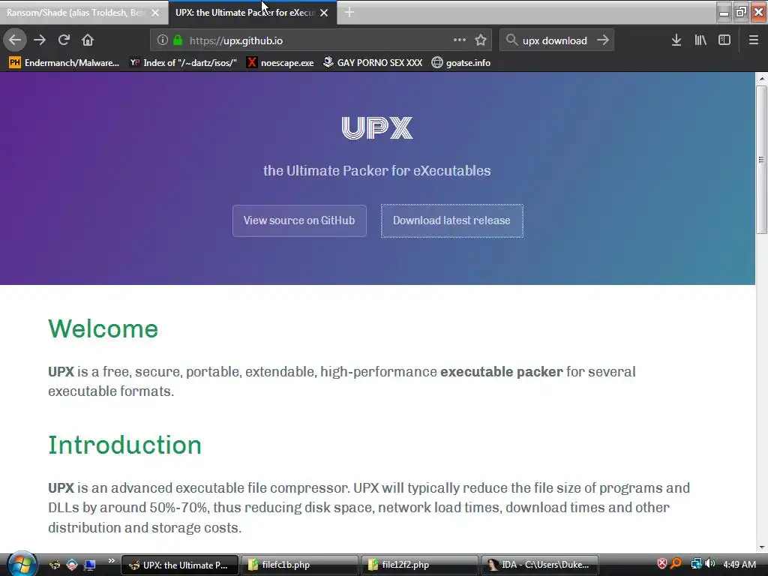Click the green secure padlock icon

pyautogui.click(x=178, y=40)
